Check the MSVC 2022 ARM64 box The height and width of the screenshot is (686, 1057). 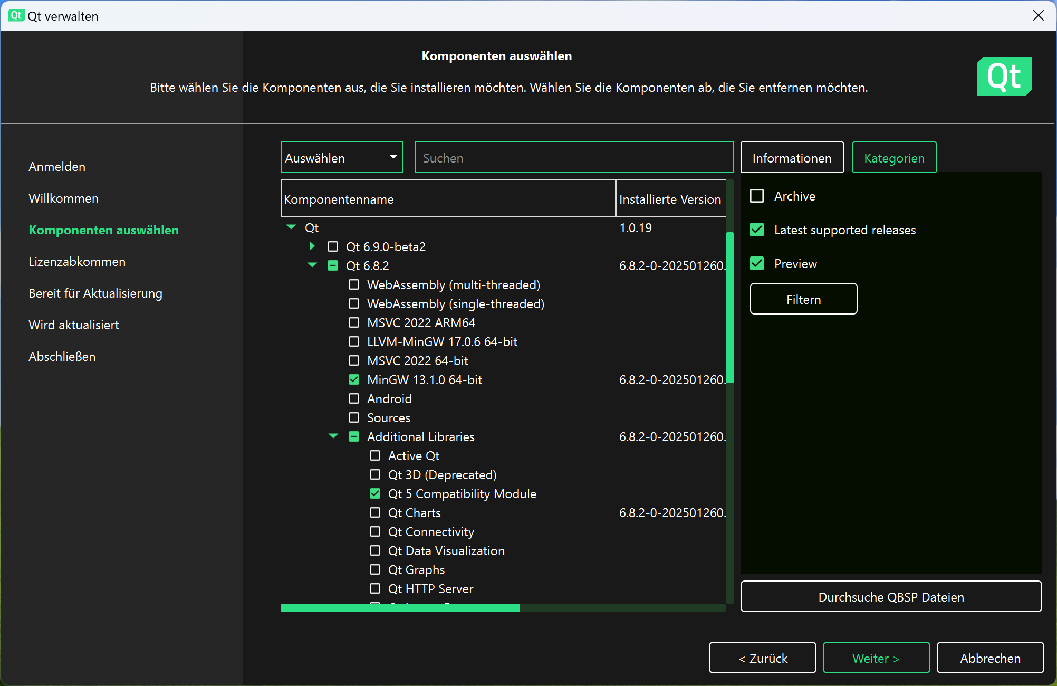354,323
